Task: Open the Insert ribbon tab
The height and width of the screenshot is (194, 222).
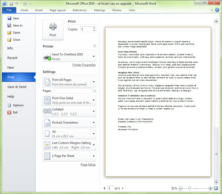Action: (39, 10)
